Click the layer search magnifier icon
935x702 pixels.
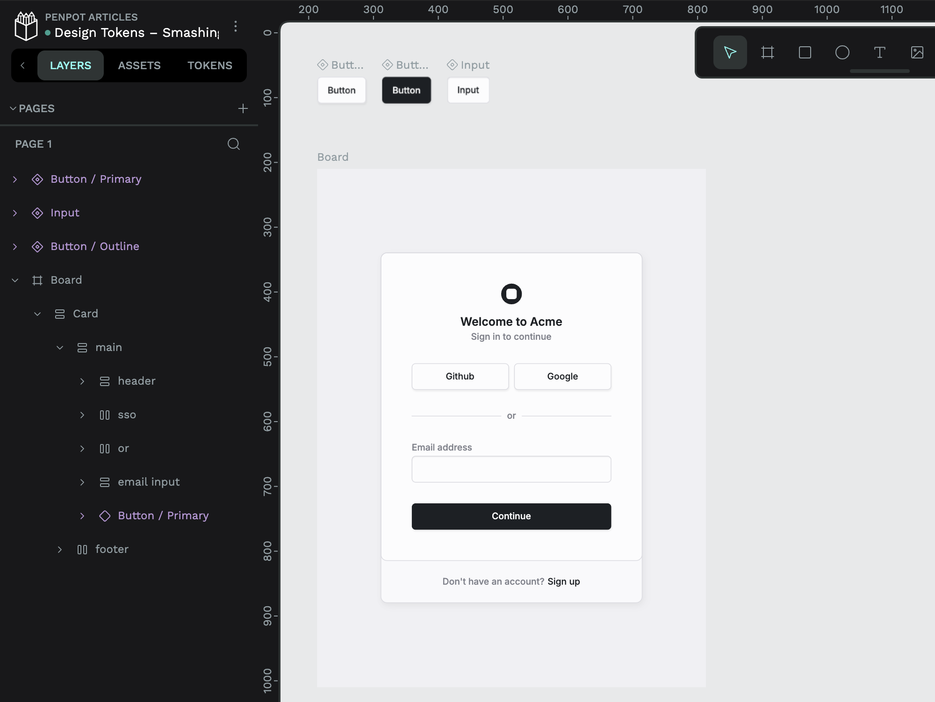click(x=233, y=144)
